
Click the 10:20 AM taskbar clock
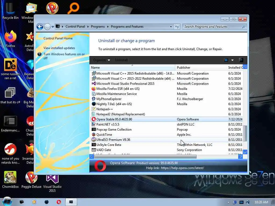pos(261,202)
